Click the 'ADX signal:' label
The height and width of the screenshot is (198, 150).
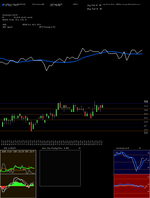click(7, 27)
